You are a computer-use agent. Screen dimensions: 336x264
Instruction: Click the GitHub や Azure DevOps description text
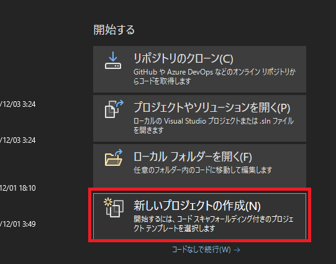coord(214,76)
